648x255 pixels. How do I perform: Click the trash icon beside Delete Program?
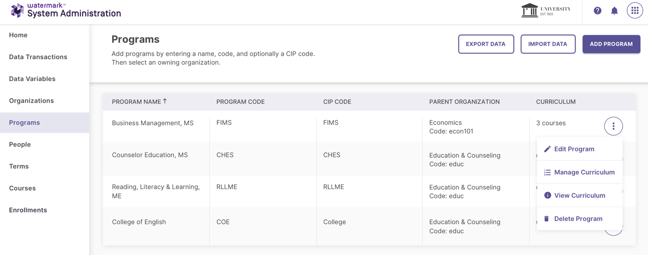(546, 219)
